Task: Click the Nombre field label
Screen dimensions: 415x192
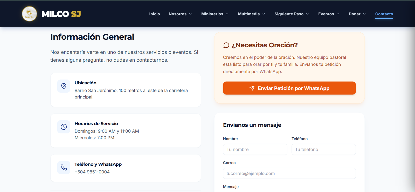Action: (230, 139)
